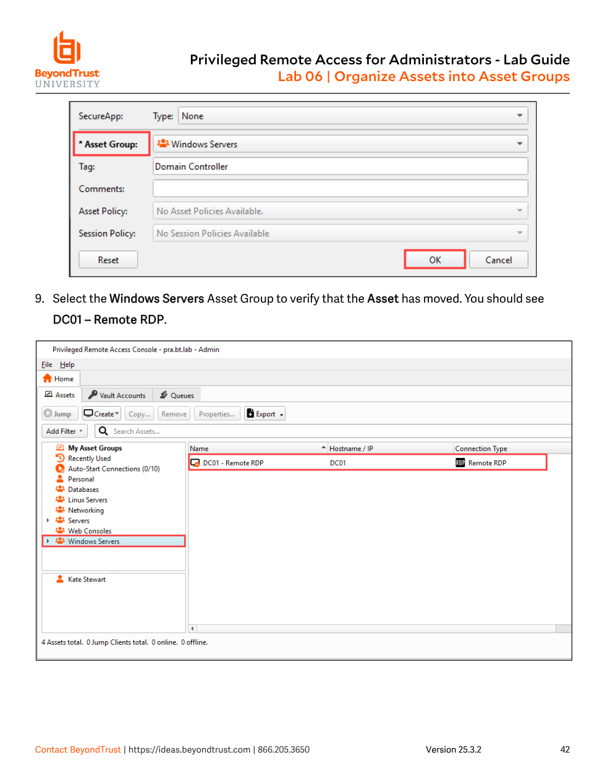Screen dimensions: 605x784
Task: Click the '4 Assets total.' status text
Action: pyautogui.click(x=62, y=642)
